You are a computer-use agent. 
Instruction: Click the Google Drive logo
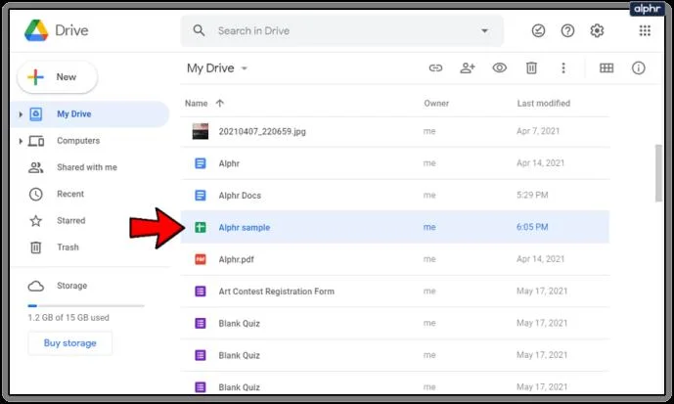coord(36,30)
